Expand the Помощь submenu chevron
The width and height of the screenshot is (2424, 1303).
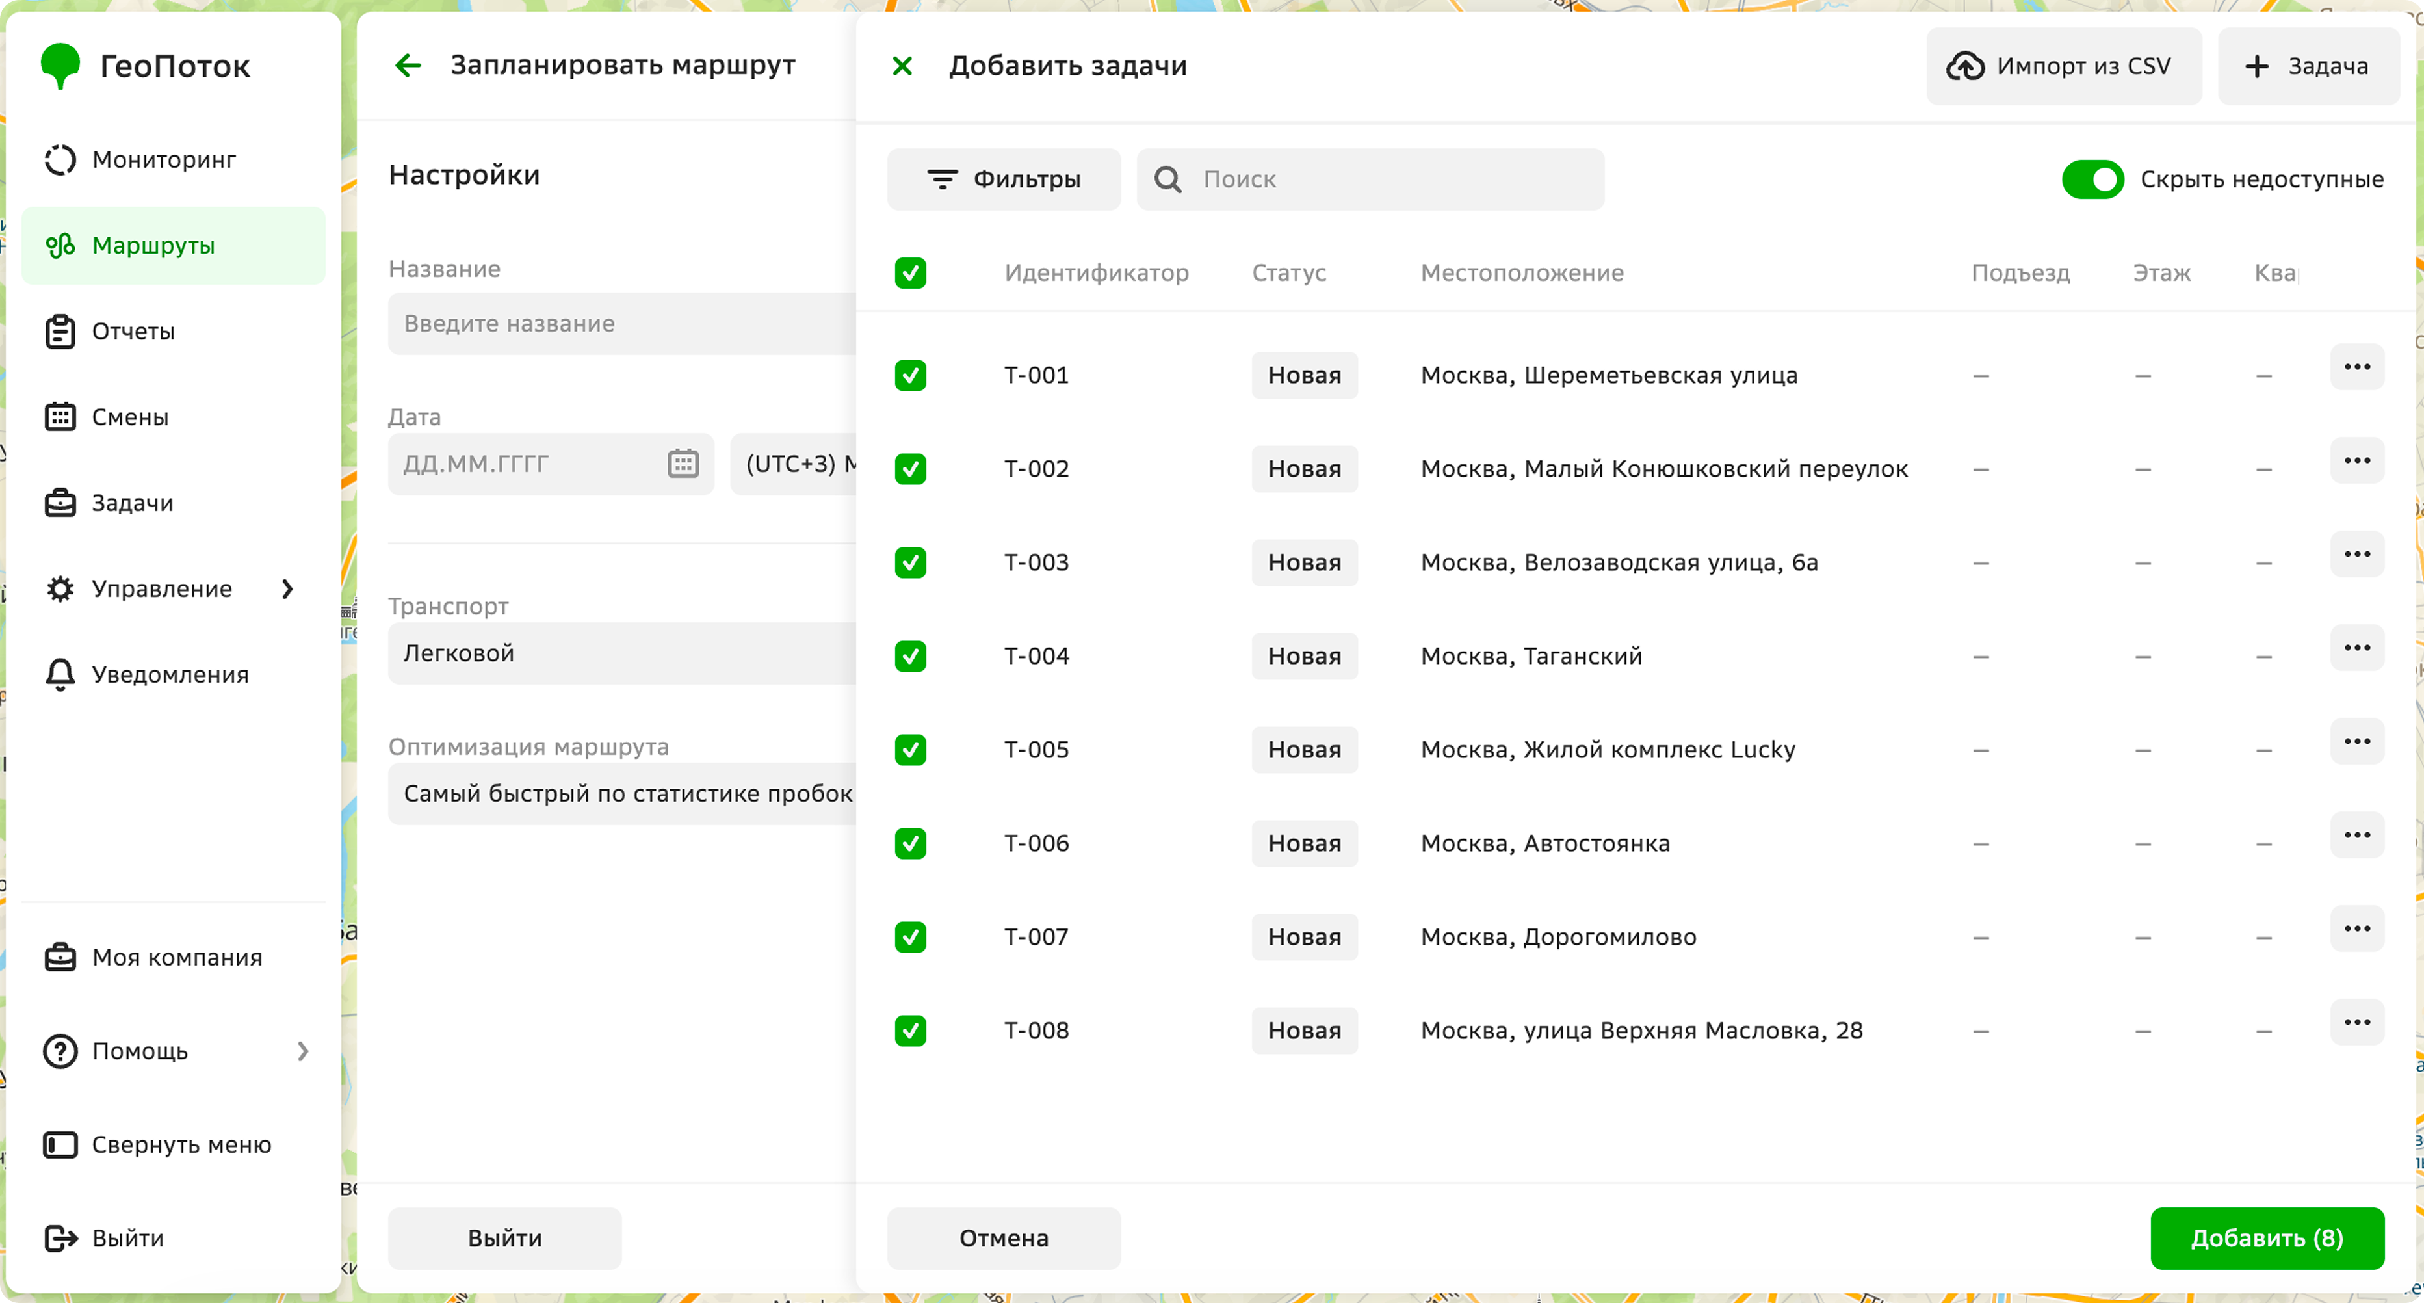[x=303, y=1051]
